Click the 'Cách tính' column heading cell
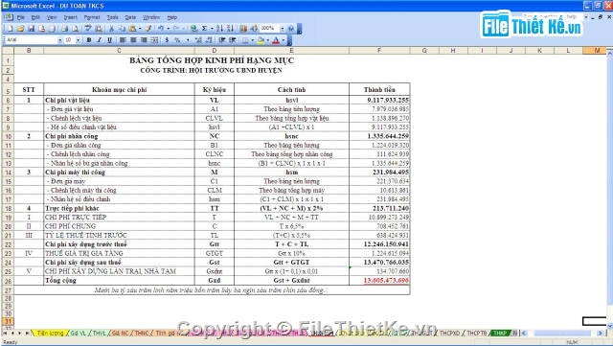This screenshot has height=346, width=613. click(x=291, y=90)
